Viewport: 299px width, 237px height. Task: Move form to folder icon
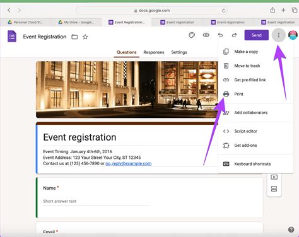(x=74, y=37)
